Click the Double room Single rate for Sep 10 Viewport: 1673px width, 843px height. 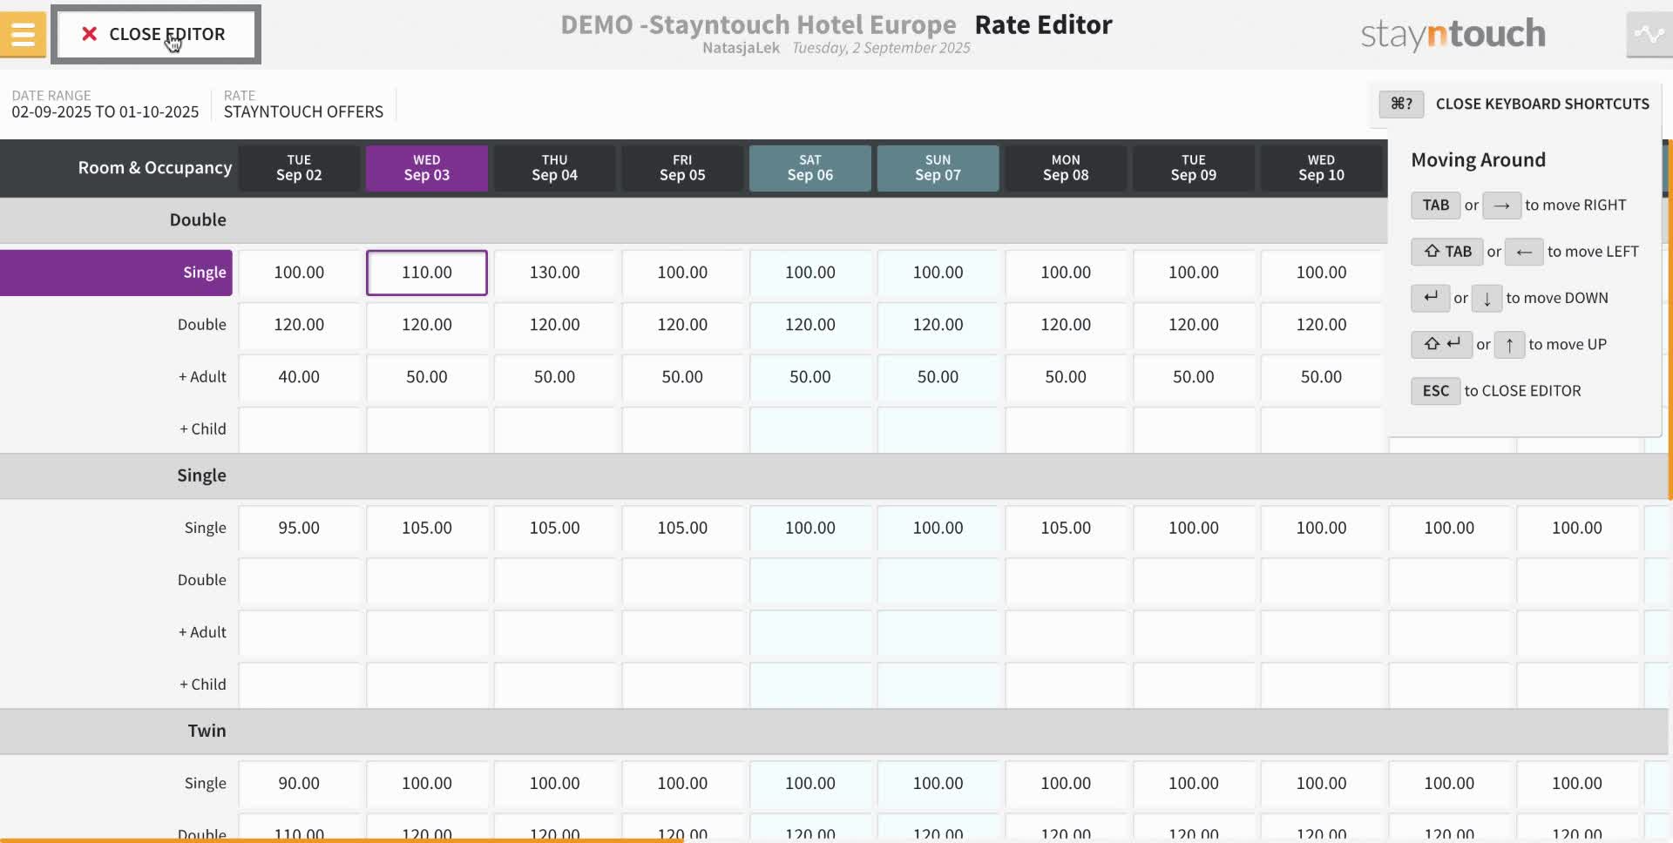1321,273
